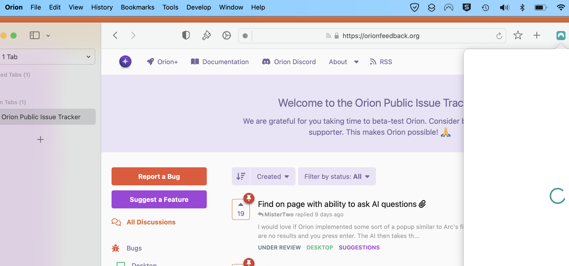
Task: Check the Desktop checkbox under Bugs
Action: [121, 264]
